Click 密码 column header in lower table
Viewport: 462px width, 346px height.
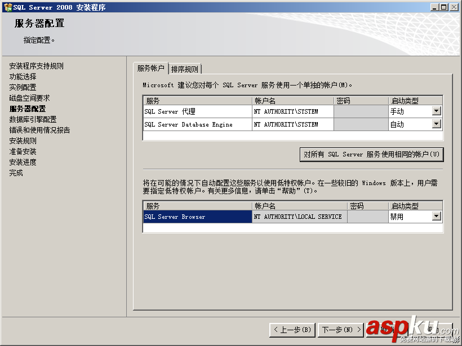pyautogui.click(x=368, y=206)
